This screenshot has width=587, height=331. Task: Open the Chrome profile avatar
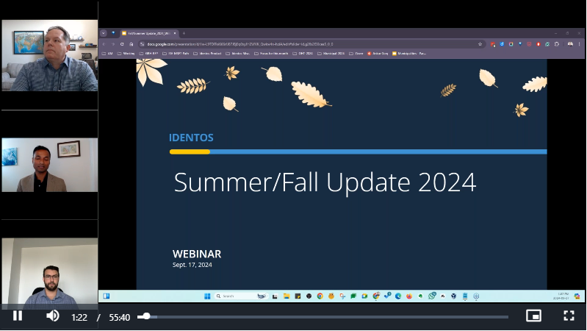[570, 44]
